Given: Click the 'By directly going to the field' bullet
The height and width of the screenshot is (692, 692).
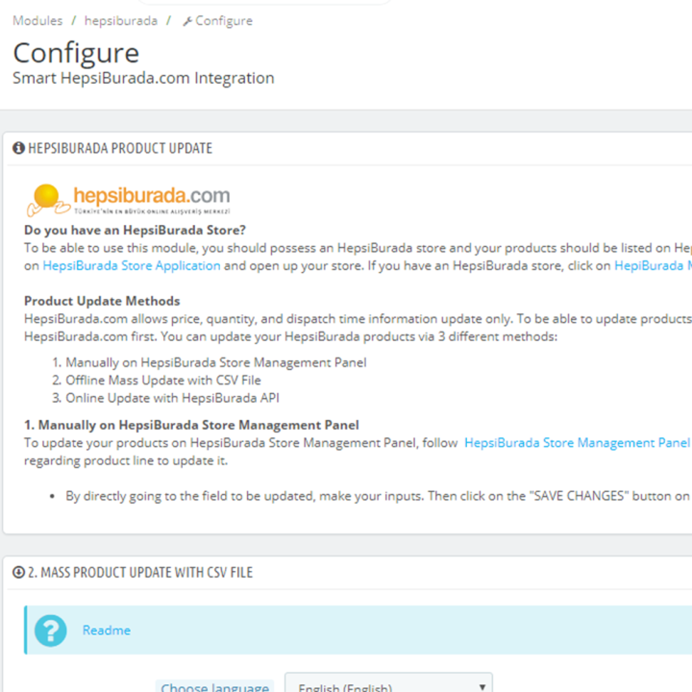Looking at the screenshot, I should pos(378,496).
